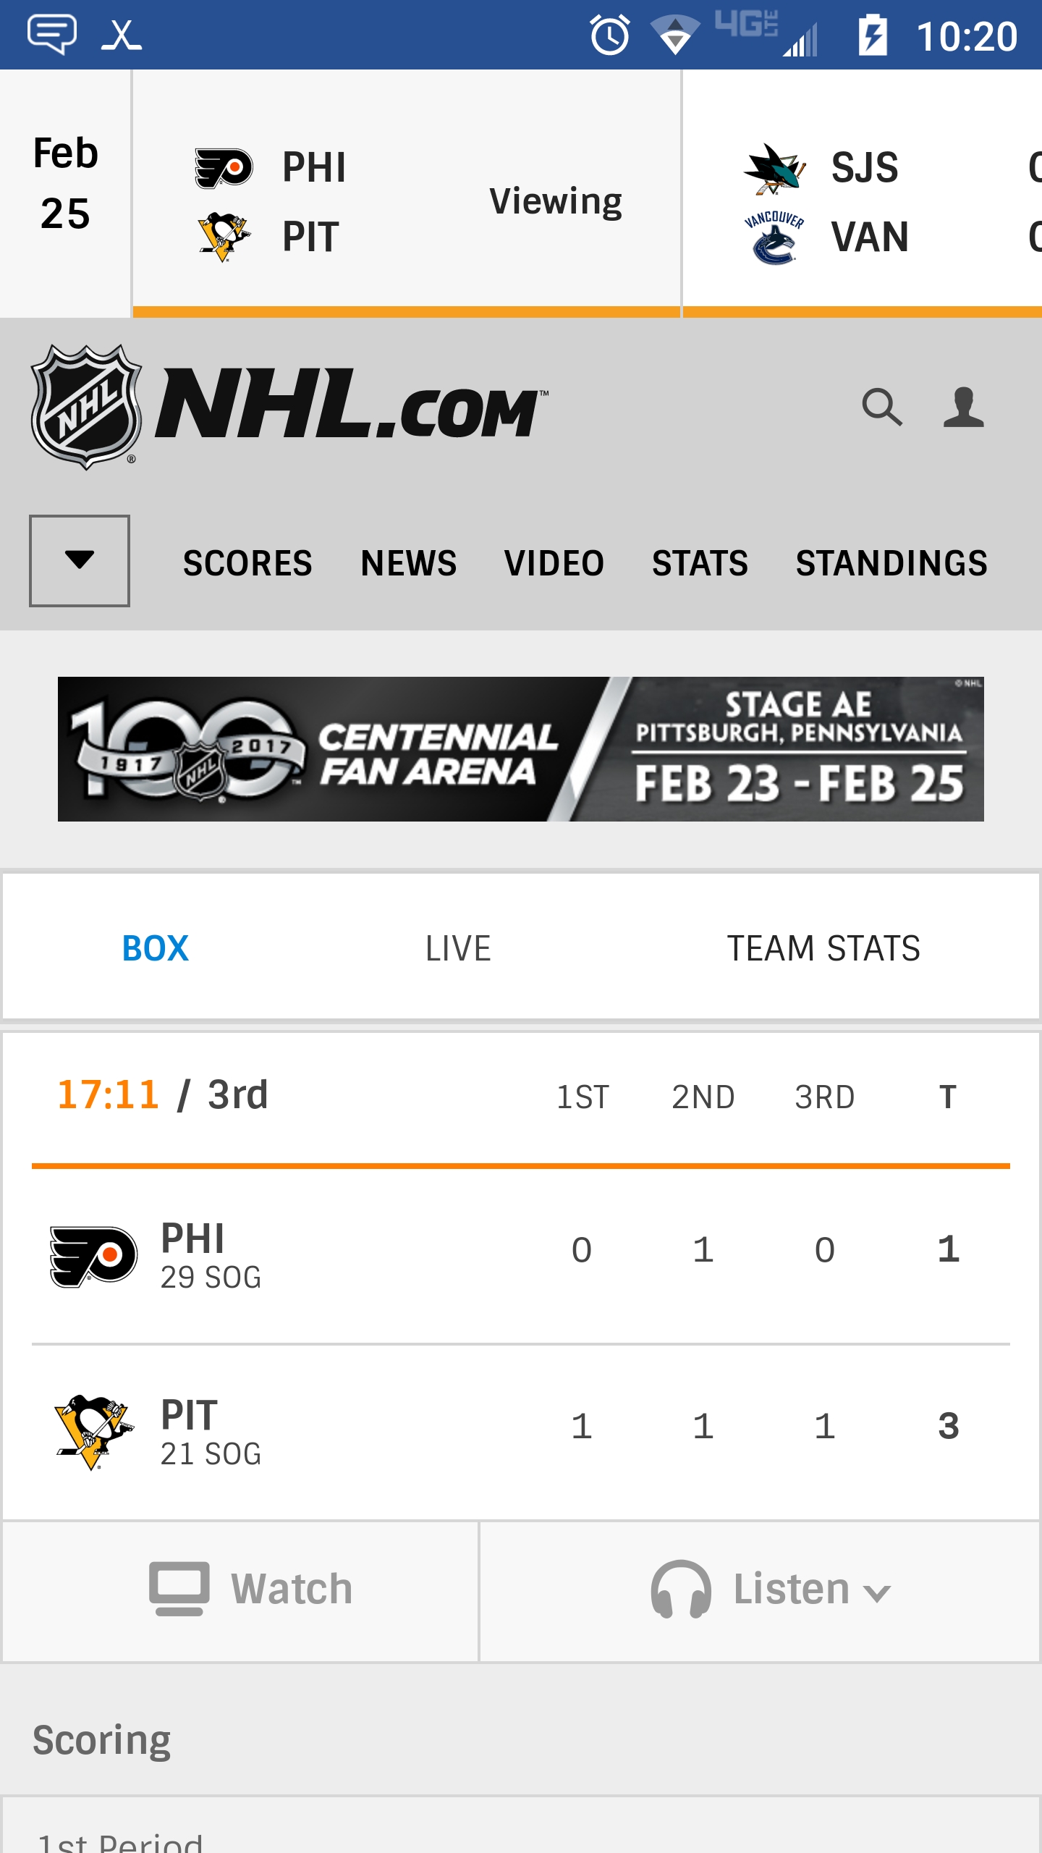Tap the Watch button

click(x=240, y=1591)
